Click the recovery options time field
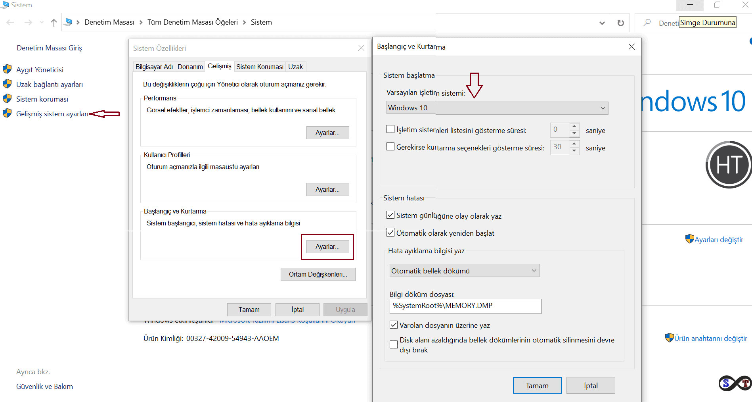Image resolution: width=752 pixels, height=402 pixels. [x=560, y=147]
